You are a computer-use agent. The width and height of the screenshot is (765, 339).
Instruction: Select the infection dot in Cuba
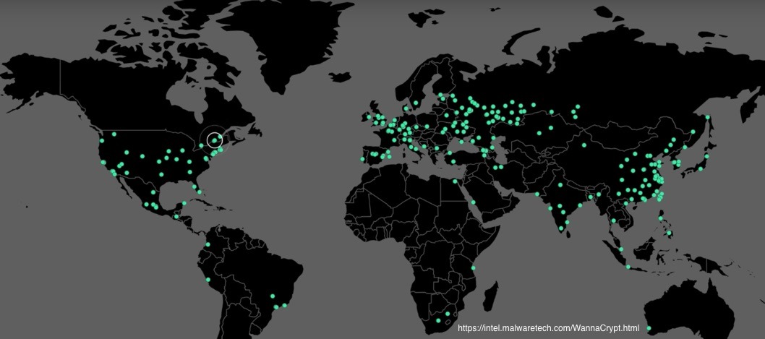184,203
